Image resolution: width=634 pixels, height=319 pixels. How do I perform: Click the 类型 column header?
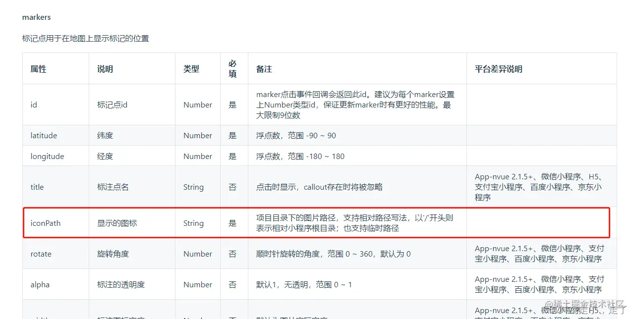(x=192, y=68)
